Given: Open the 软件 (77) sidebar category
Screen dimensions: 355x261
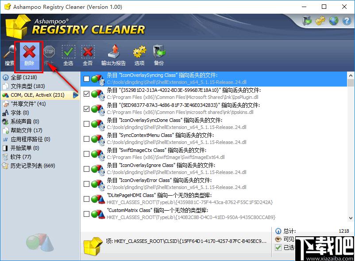Looking at the screenshot, I should coord(19,157).
